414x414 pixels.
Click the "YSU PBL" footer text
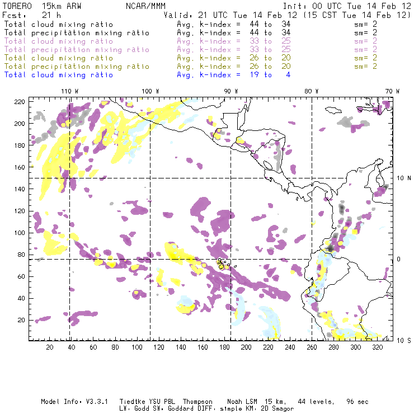(162, 402)
